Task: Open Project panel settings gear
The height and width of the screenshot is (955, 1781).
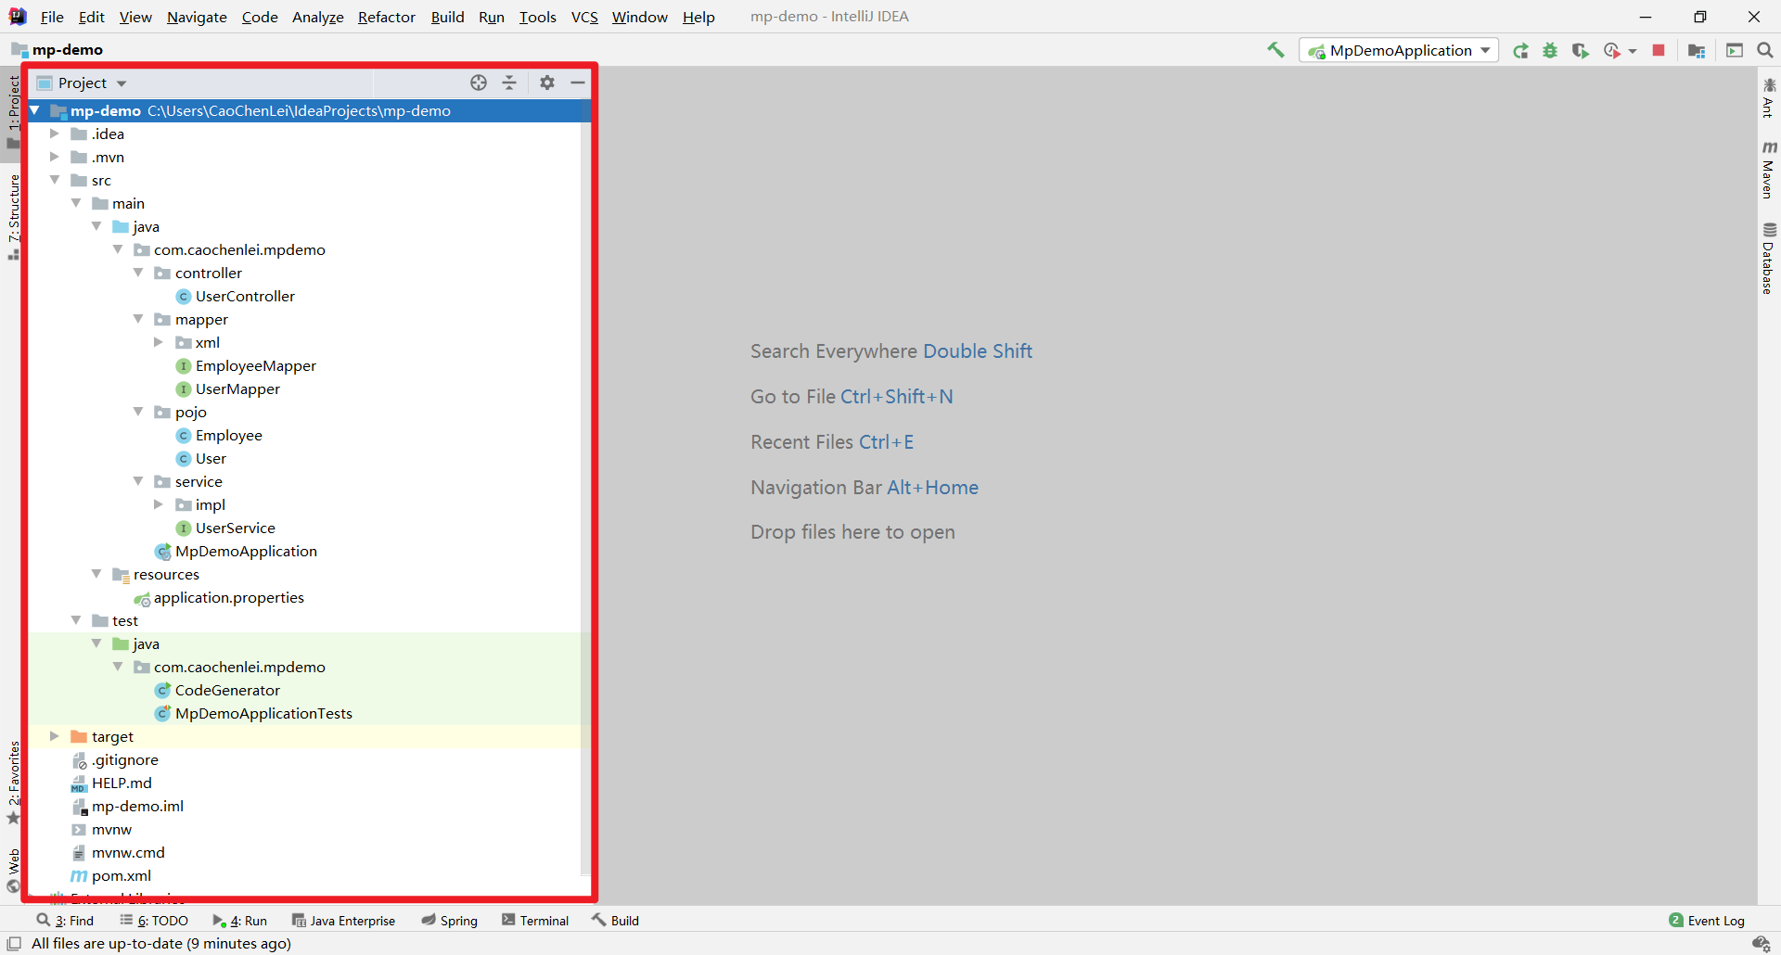Action: tap(547, 83)
